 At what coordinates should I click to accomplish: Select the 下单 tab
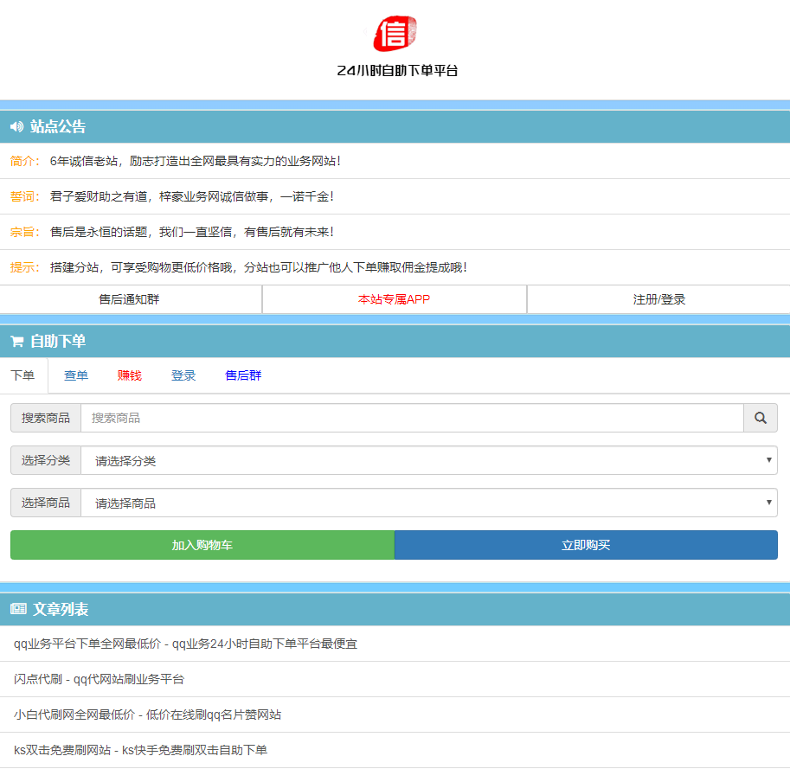tap(23, 375)
